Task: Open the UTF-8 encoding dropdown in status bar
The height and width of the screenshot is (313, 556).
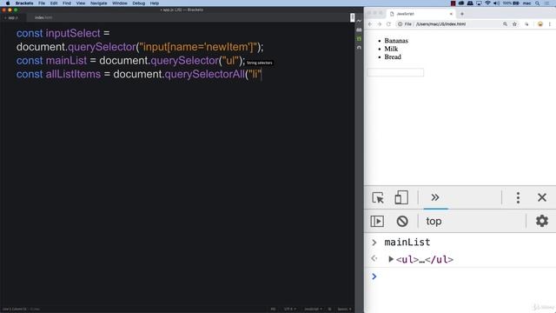Action: [289, 310]
